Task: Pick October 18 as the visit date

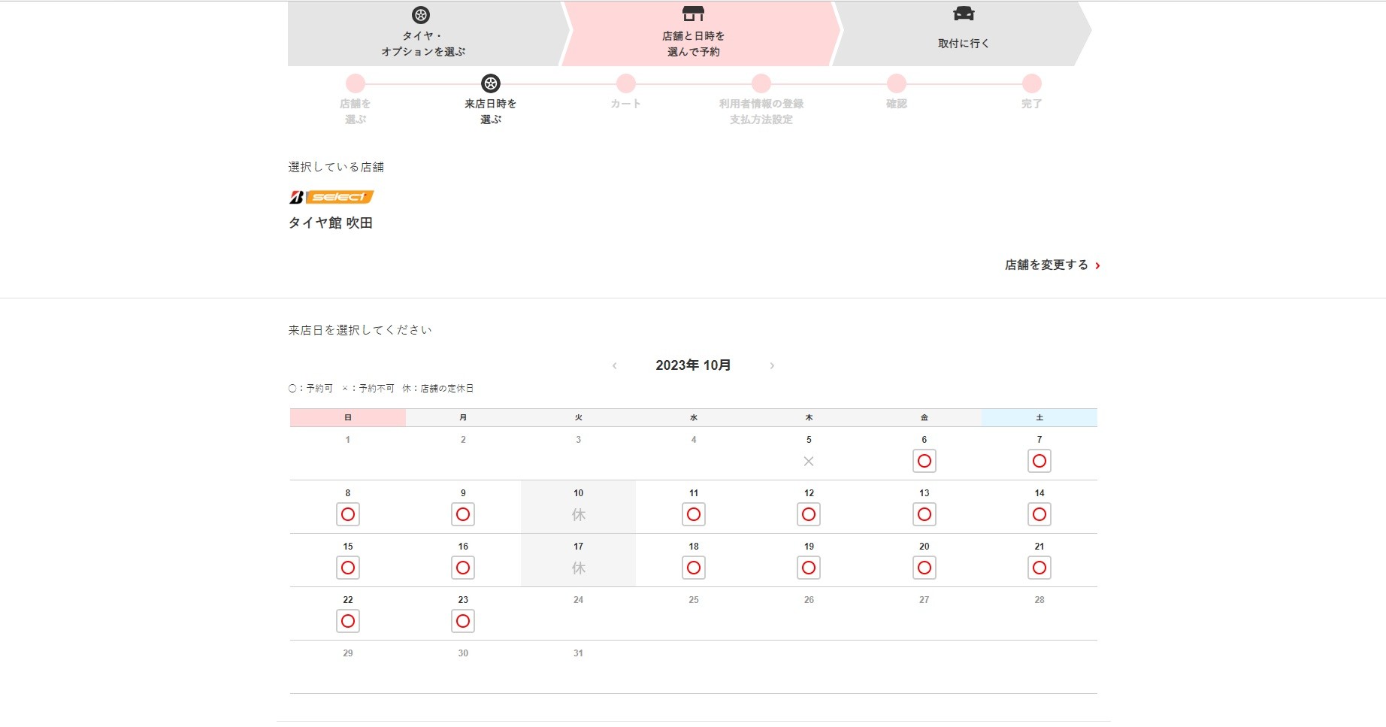Action: (693, 568)
